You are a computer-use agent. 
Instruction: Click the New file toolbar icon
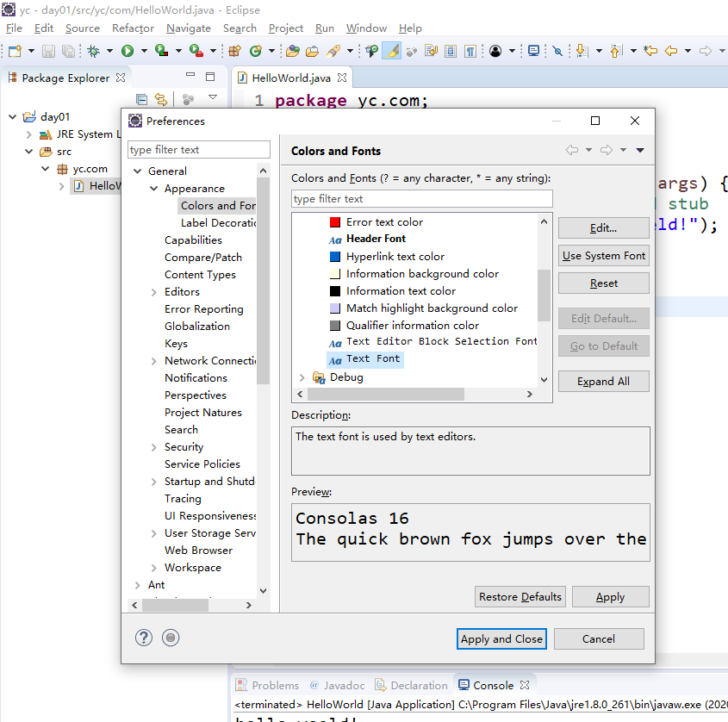click(15, 51)
